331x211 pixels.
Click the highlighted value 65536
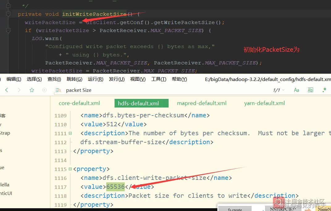point(115,187)
